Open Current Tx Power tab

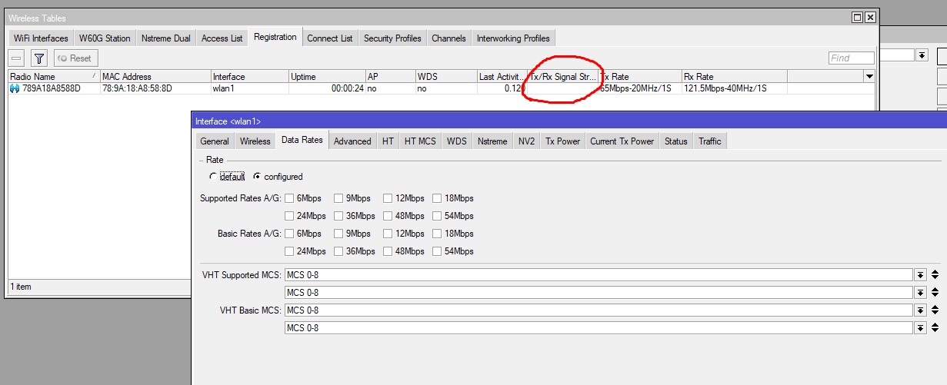[622, 141]
